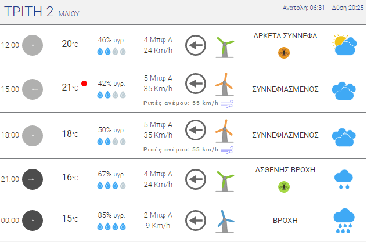Screen dimensions: 378x242
Task: Click the green insect badge at 21:00
Action: tap(285, 186)
